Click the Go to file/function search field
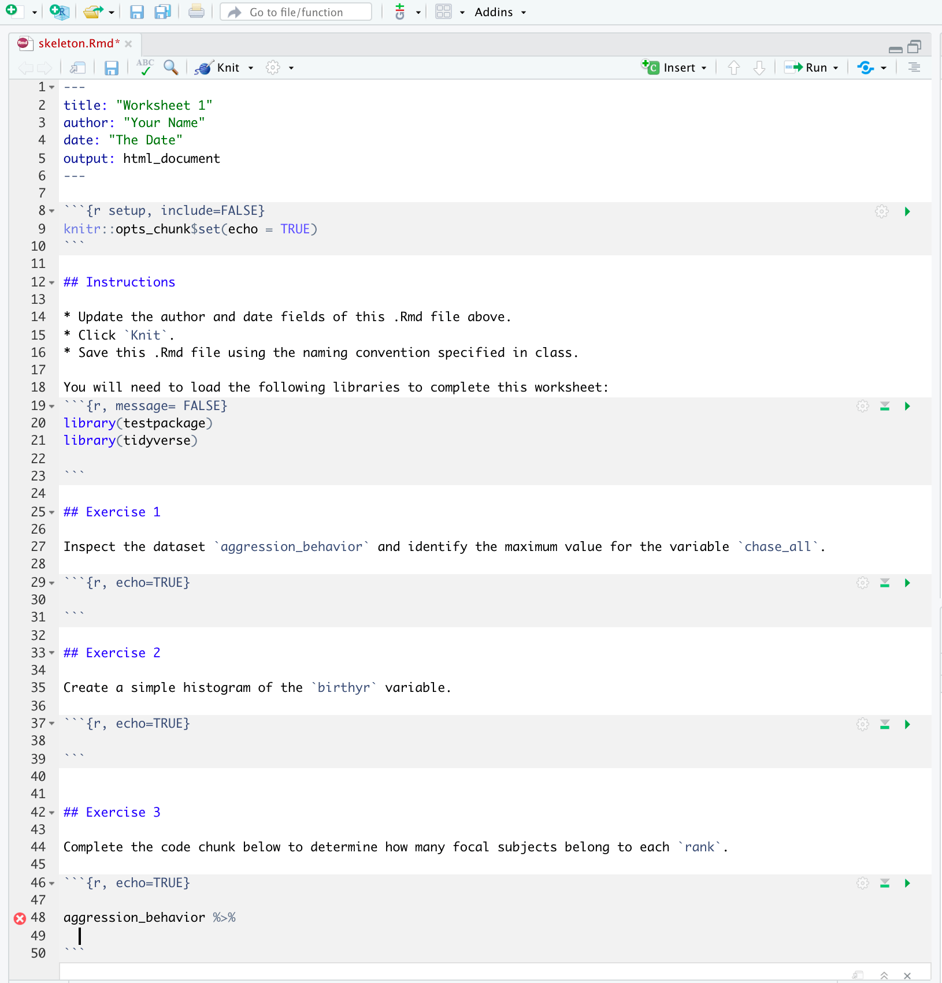942x983 pixels. [296, 12]
